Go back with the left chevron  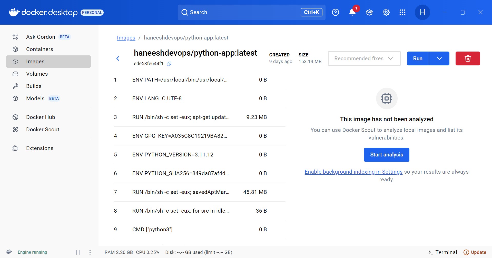[x=118, y=58]
